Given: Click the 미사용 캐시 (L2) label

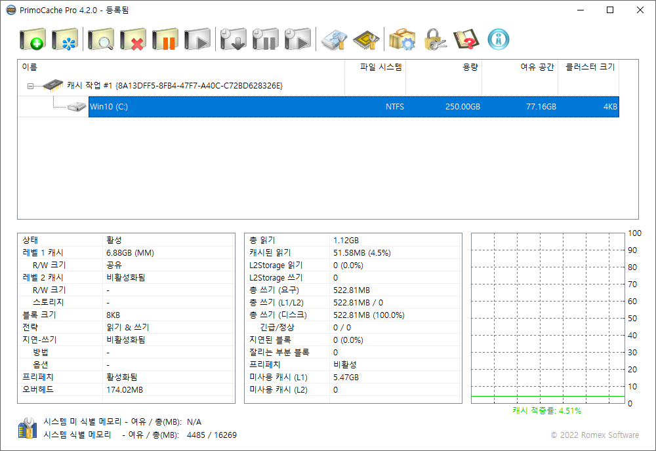Looking at the screenshot, I should 278,390.
